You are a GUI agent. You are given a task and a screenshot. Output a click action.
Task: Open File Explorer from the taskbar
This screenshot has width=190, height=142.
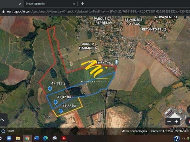pyautogui.click(x=18, y=138)
